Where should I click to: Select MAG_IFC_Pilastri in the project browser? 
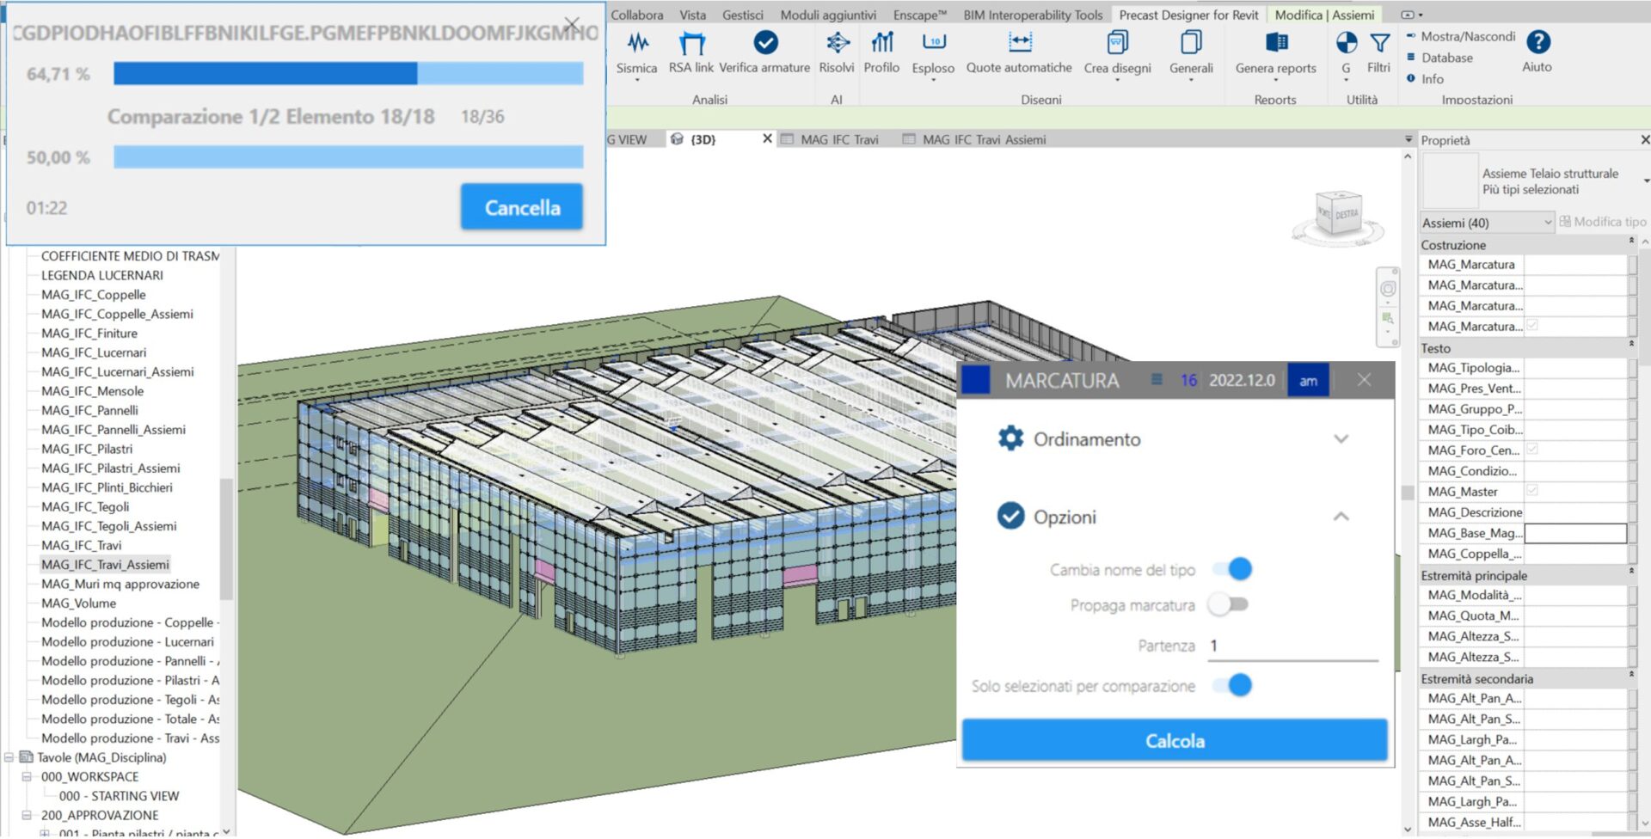pos(86,448)
